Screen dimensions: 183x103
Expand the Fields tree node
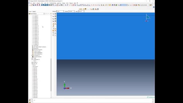pos(32,58)
